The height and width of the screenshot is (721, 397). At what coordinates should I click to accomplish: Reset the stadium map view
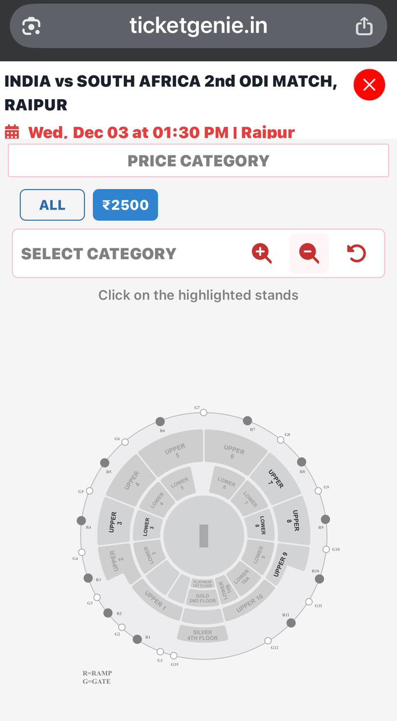(x=357, y=253)
